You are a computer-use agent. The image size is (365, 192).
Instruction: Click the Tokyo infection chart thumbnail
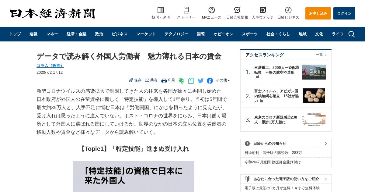pyautogui.click(x=314, y=119)
